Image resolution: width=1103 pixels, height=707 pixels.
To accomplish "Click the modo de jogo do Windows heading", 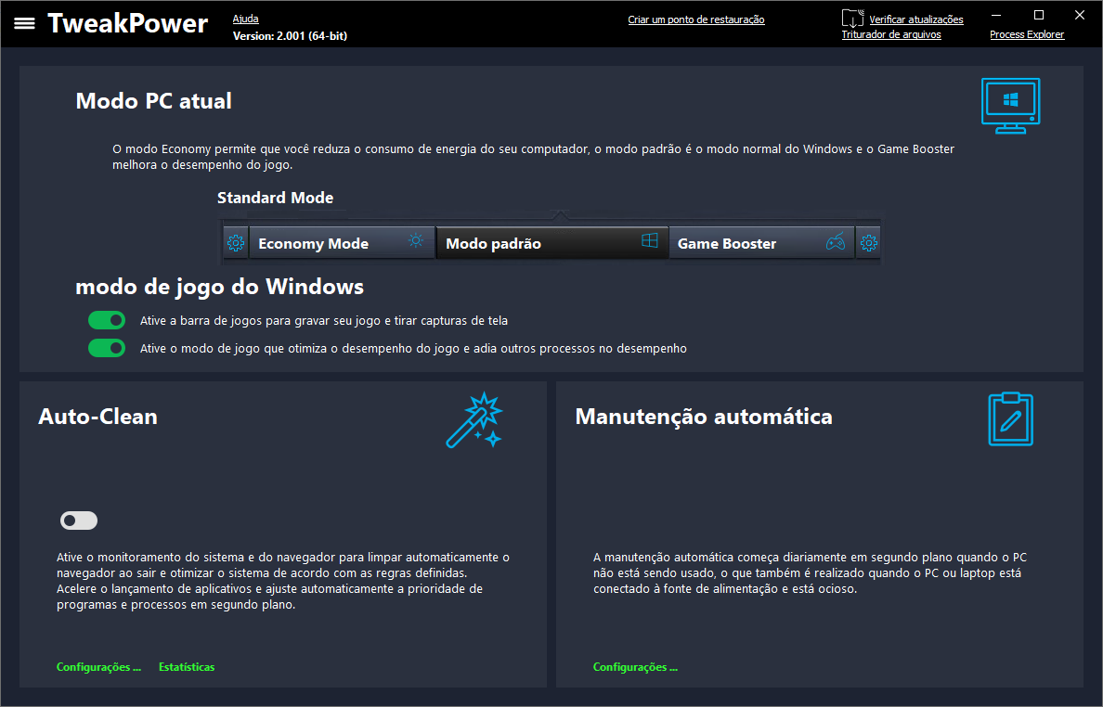I will tap(219, 287).
